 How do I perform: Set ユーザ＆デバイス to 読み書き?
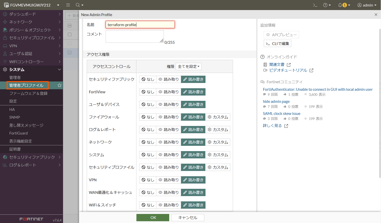coord(193,105)
